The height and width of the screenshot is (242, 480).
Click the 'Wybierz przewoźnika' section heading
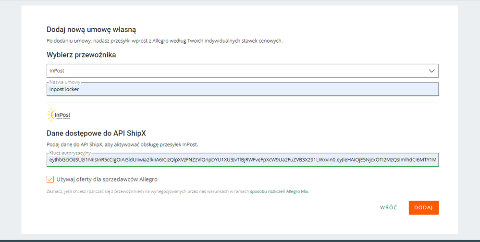[81, 55]
